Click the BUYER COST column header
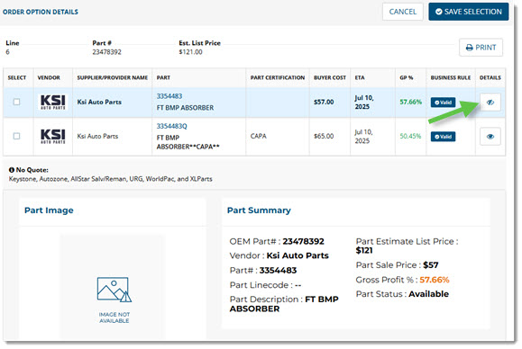522x349 pixels. point(331,78)
